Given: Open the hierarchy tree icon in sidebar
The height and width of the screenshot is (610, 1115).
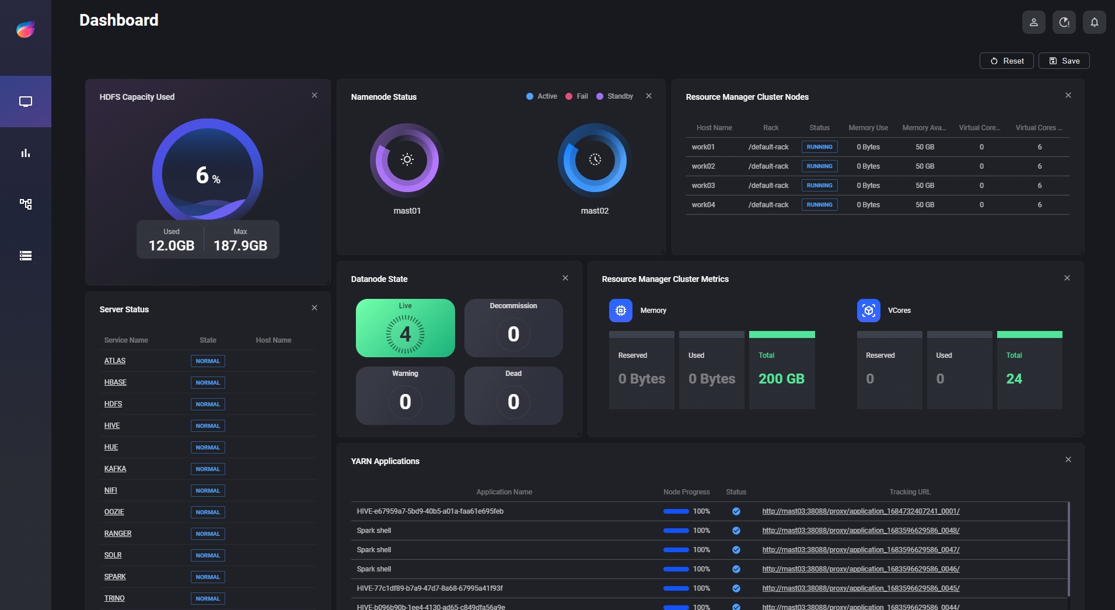Looking at the screenshot, I should tap(26, 204).
